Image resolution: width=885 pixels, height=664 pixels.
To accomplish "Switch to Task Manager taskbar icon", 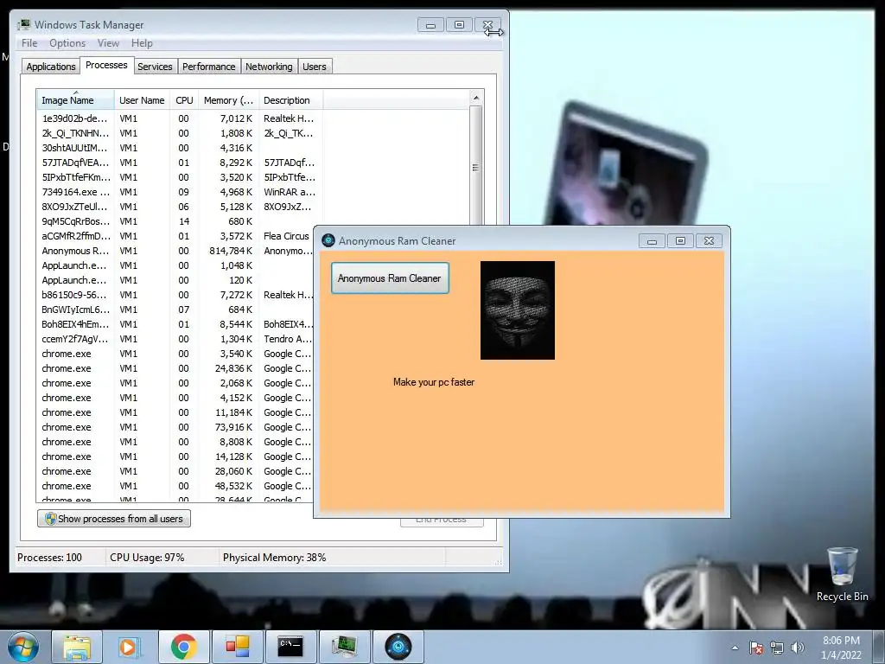I will 344,647.
